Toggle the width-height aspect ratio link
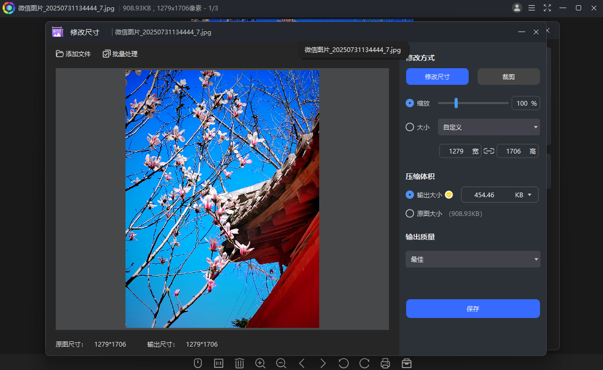The width and height of the screenshot is (603, 370). [x=489, y=151]
